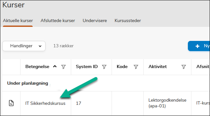
Task: Click the Kode column header label
Action: click(x=122, y=66)
